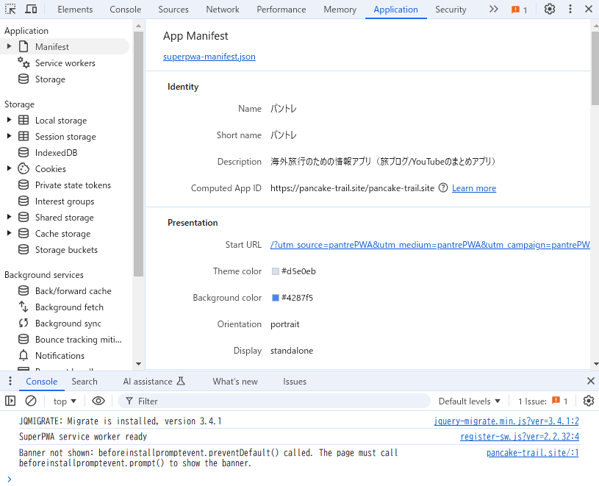Expand the Local storage node

point(9,121)
